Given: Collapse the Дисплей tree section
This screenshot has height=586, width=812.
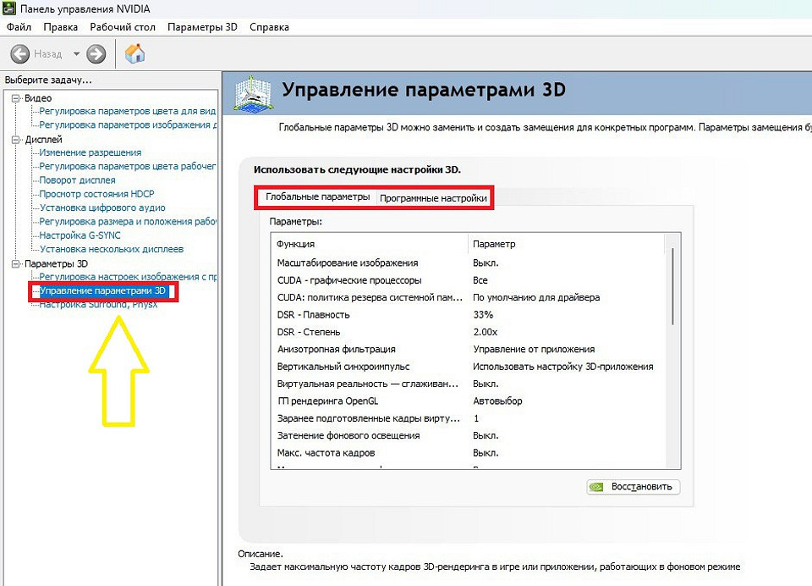Looking at the screenshot, I should (15, 139).
